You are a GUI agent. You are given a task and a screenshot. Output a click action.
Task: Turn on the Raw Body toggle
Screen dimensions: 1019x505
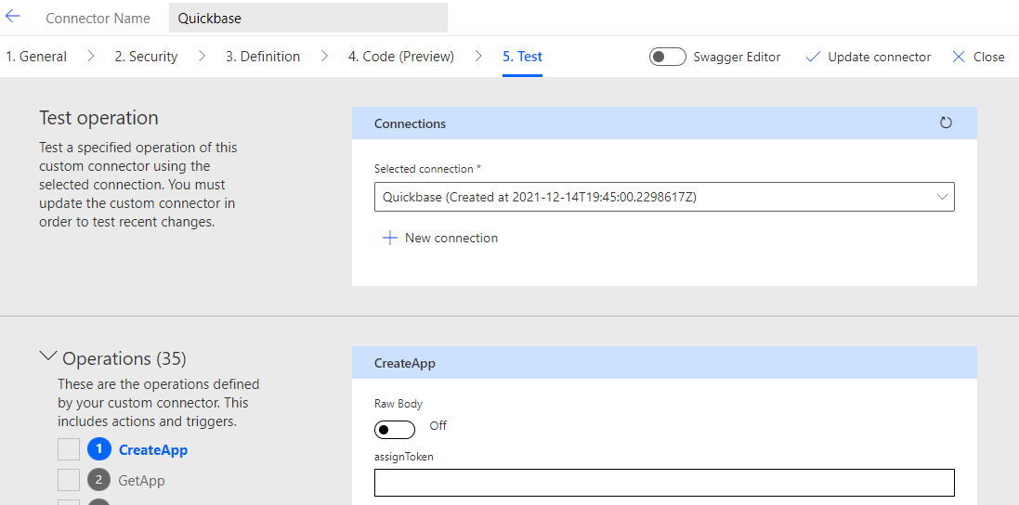(x=395, y=430)
